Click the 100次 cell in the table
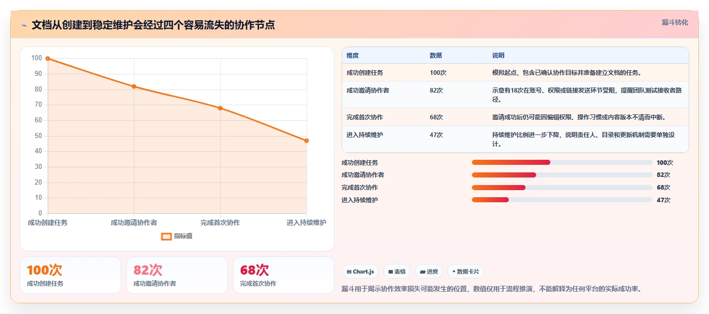709x314 pixels. [x=438, y=73]
